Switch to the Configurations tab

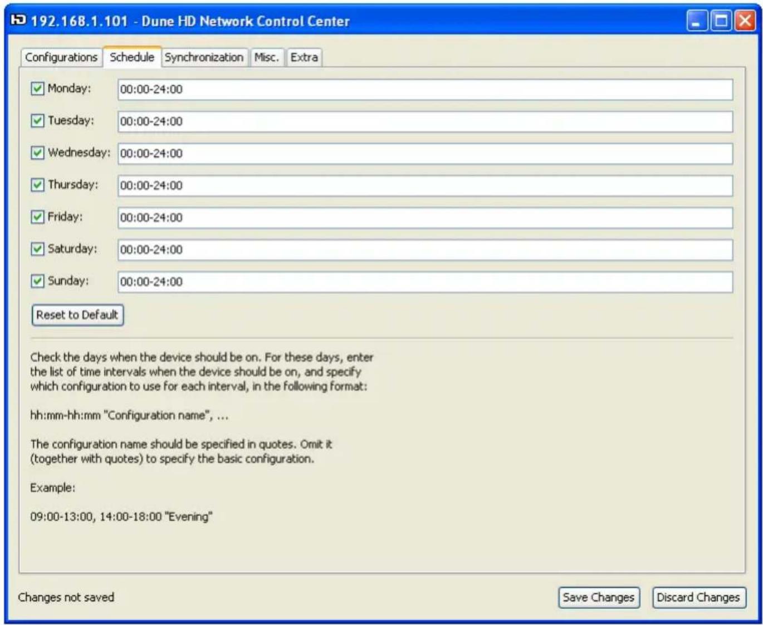click(61, 57)
